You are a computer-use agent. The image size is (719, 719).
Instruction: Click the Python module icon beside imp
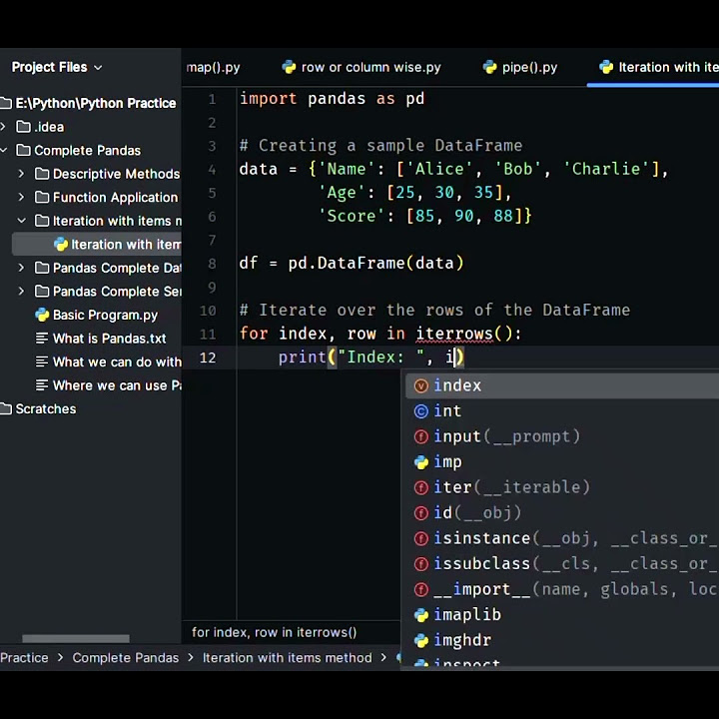coord(421,462)
